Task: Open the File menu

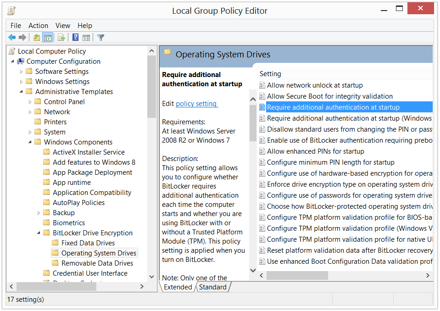Action: pyautogui.click(x=16, y=26)
